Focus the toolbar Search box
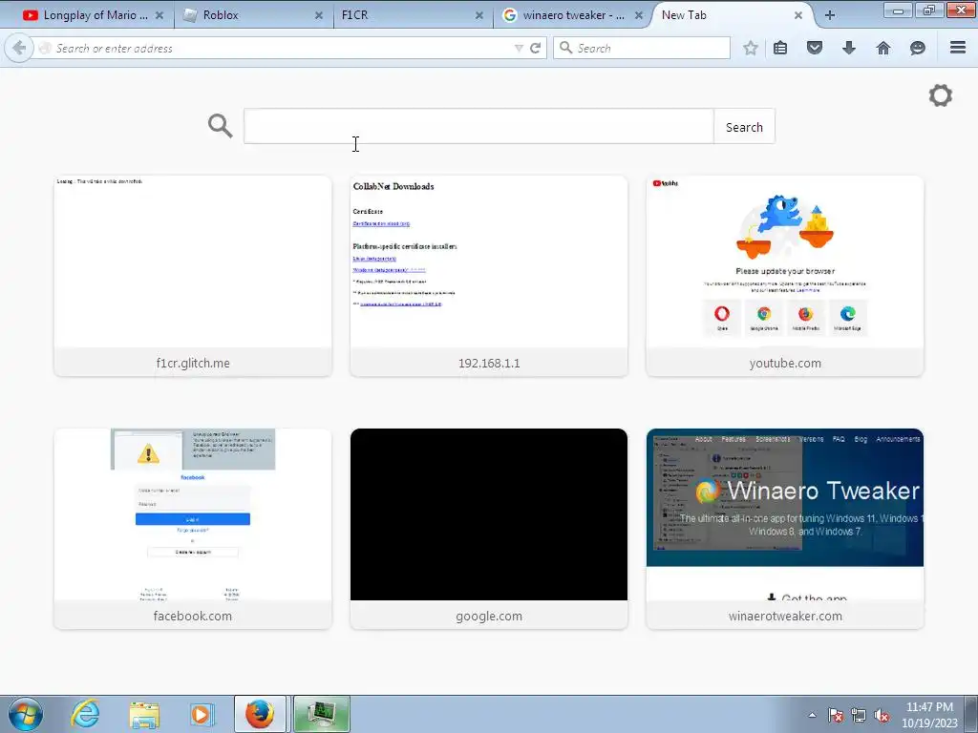The height and width of the screenshot is (733, 978). tap(641, 48)
